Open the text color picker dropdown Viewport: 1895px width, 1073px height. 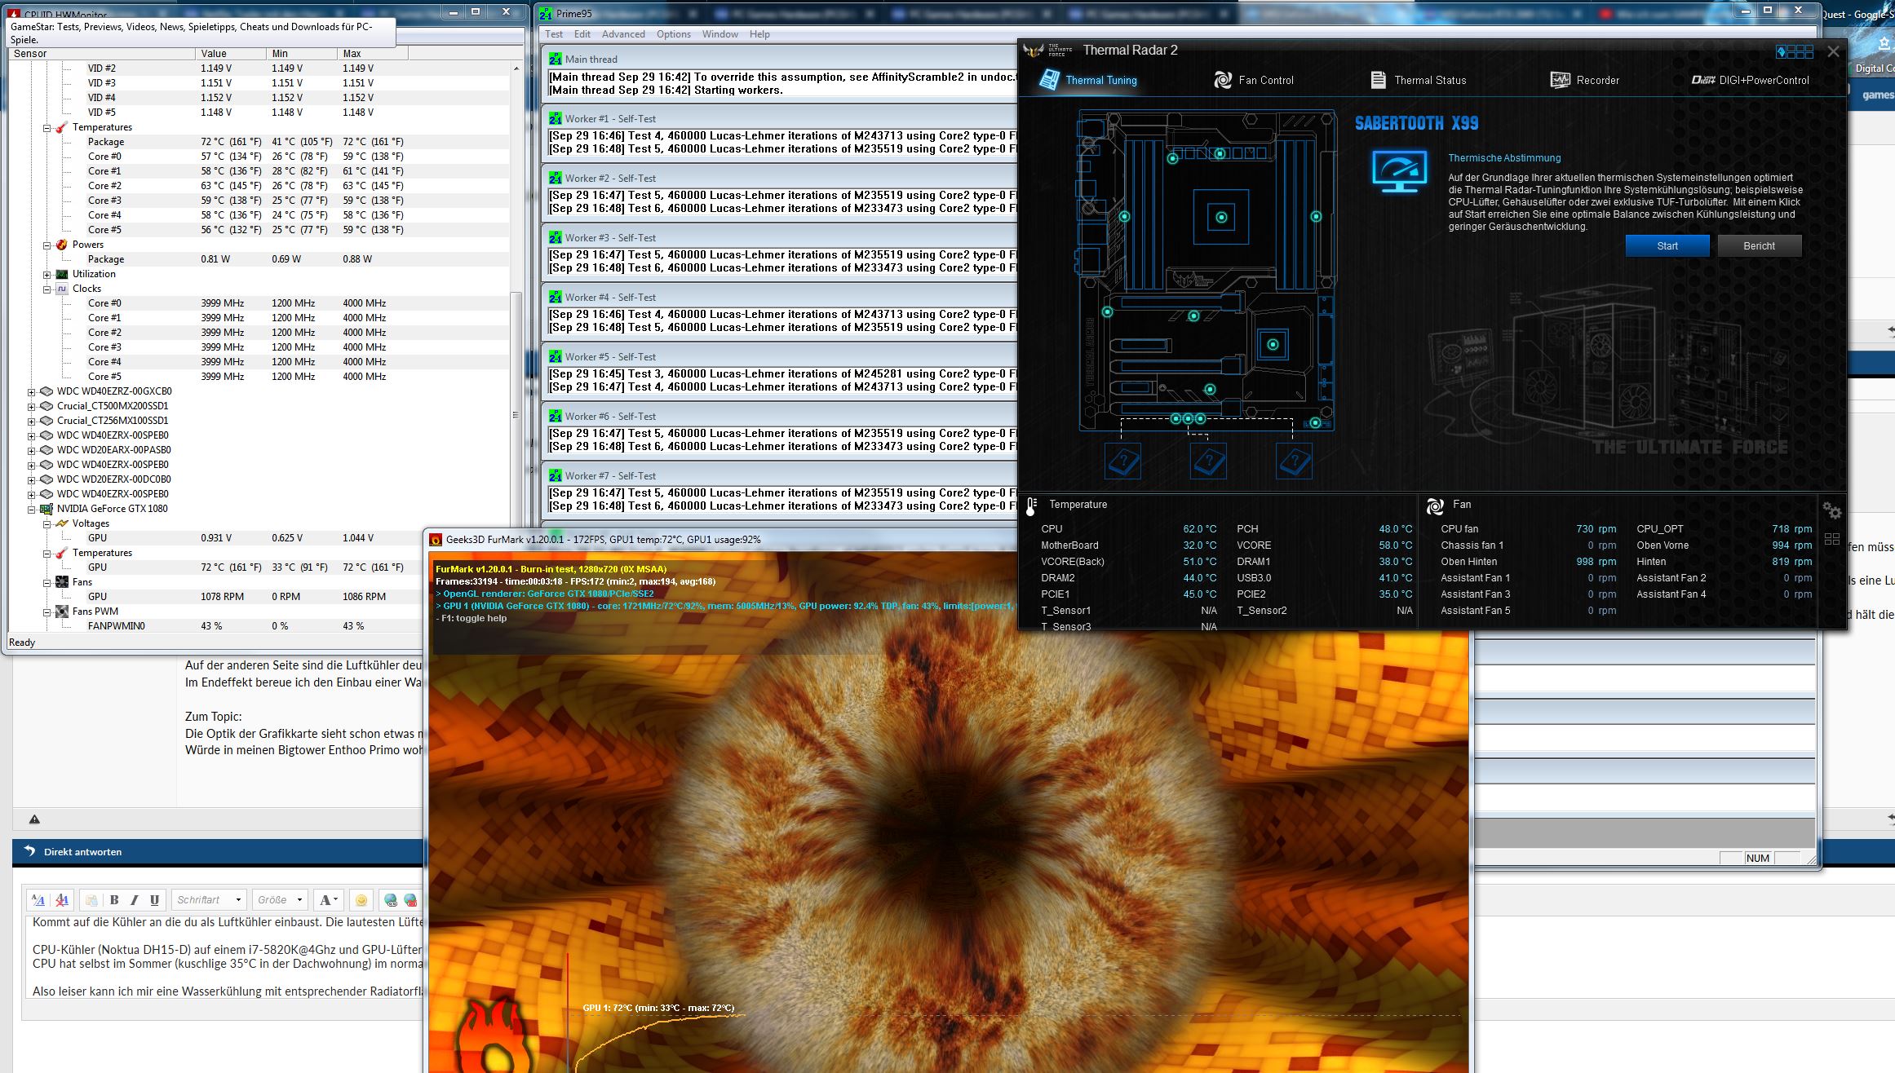pos(329,900)
